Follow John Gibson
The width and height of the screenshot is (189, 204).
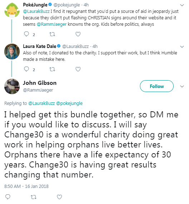click(x=157, y=86)
